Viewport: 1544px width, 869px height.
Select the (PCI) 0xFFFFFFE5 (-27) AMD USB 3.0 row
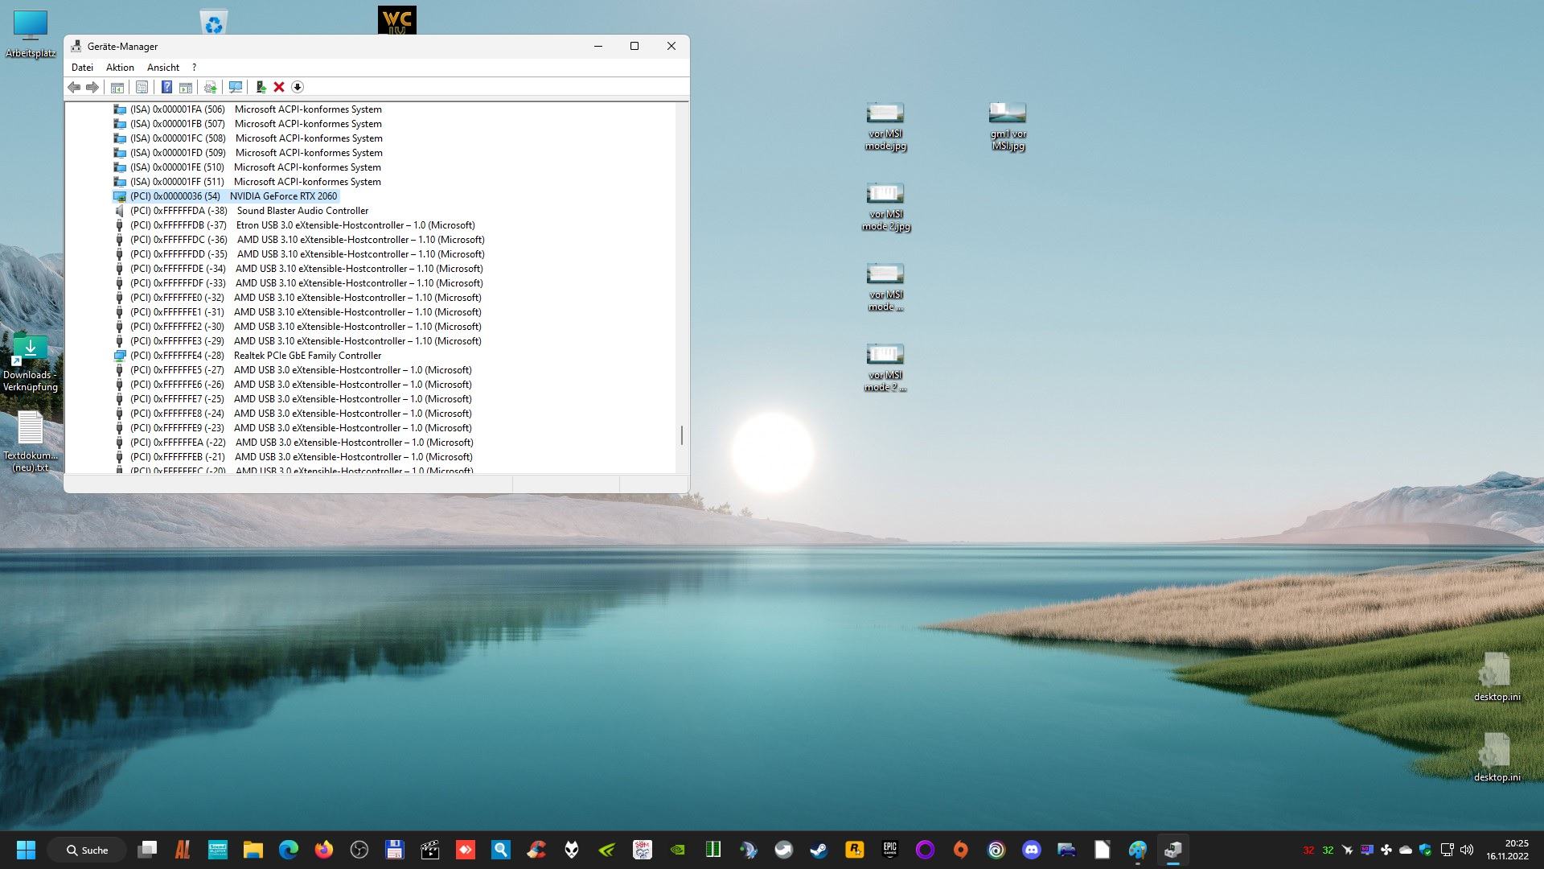click(x=293, y=370)
